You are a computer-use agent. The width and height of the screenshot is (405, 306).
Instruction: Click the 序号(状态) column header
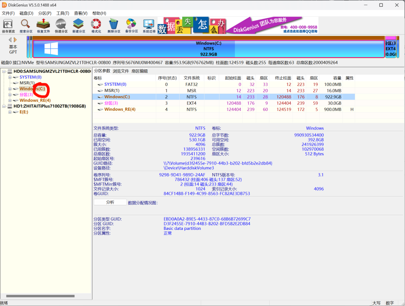tap(167, 78)
